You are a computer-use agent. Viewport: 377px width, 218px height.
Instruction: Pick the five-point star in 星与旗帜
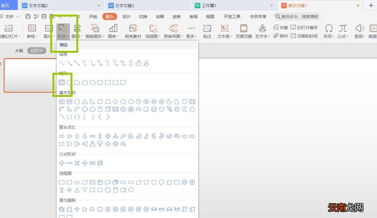[x=85, y=209]
